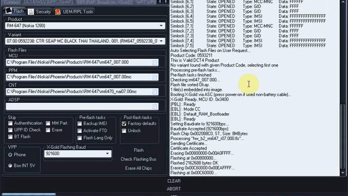The image size is (348, 196).
Task: Click the log line 'Baudrate Accepted (921600bps)'
Action: 199,128
